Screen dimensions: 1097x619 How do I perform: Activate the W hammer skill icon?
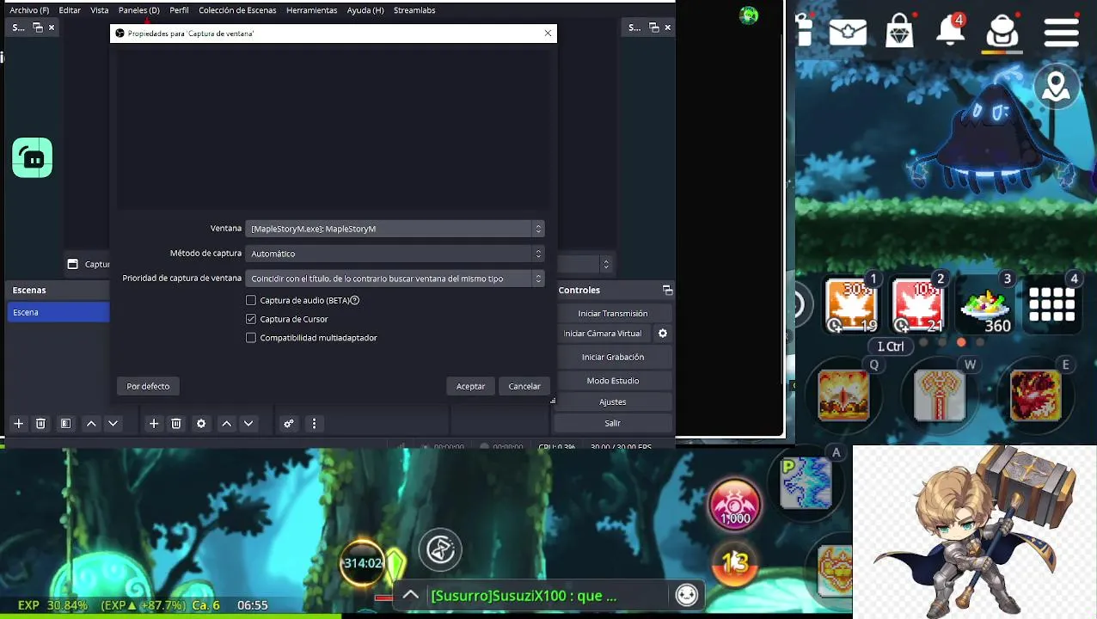click(940, 395)
